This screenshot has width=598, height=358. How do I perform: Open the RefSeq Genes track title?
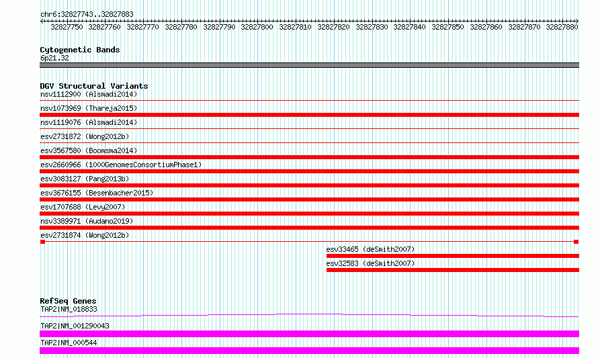(68, 301)
